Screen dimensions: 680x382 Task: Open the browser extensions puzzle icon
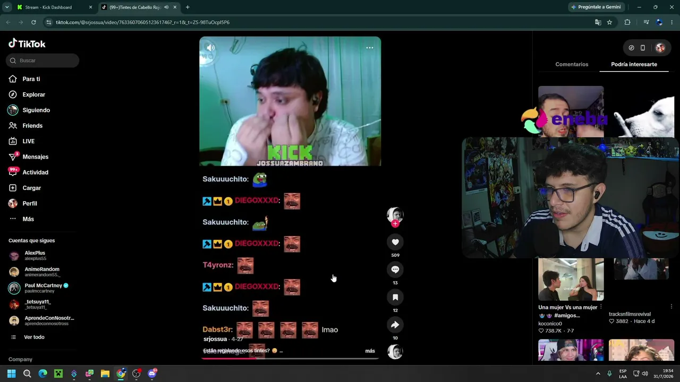click(627, 22)
